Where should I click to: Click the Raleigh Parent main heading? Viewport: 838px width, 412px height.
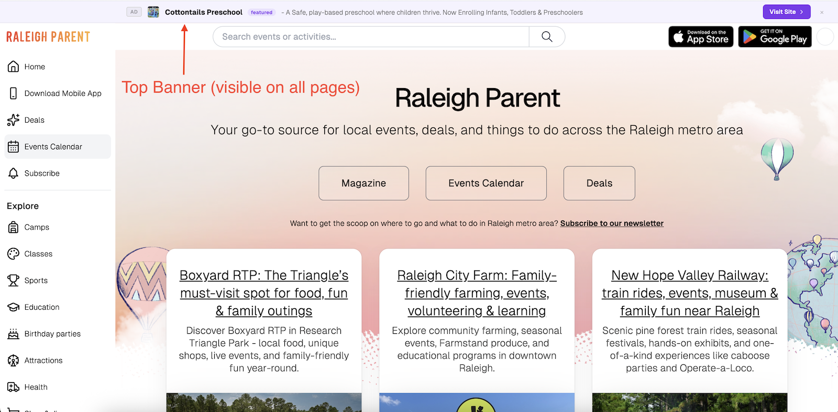pos(477,98)
